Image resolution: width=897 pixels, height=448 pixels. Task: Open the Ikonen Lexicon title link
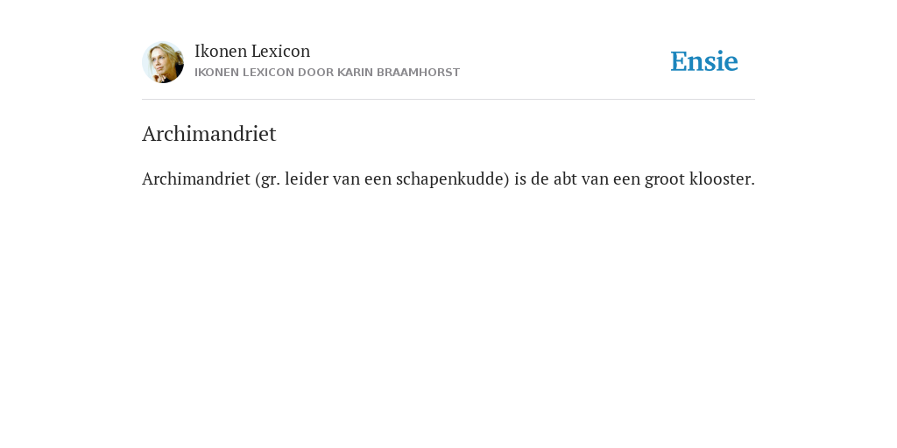tap(252, 51)
